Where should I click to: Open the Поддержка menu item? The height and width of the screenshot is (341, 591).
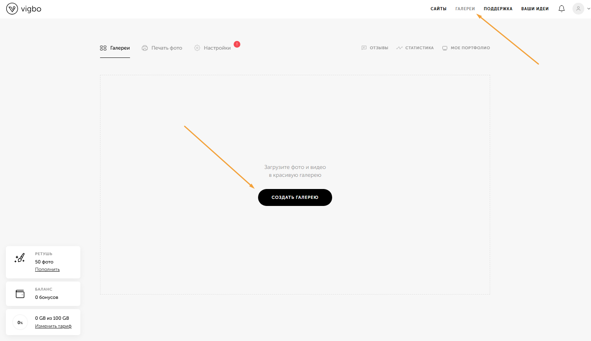point(498,9)
